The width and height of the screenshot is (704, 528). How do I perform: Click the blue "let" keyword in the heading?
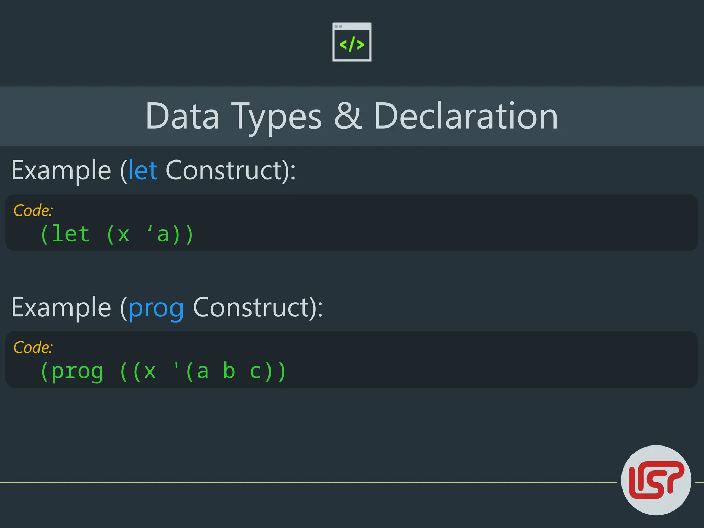(x=143, y=170)
